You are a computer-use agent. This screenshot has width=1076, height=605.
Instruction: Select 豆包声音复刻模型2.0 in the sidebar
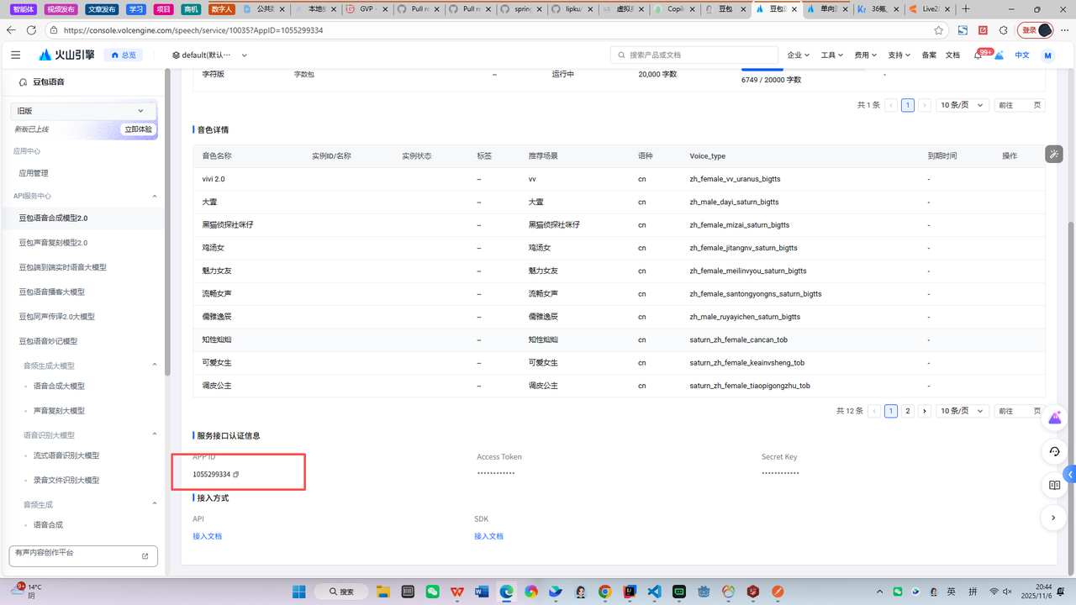coord(53,243)
